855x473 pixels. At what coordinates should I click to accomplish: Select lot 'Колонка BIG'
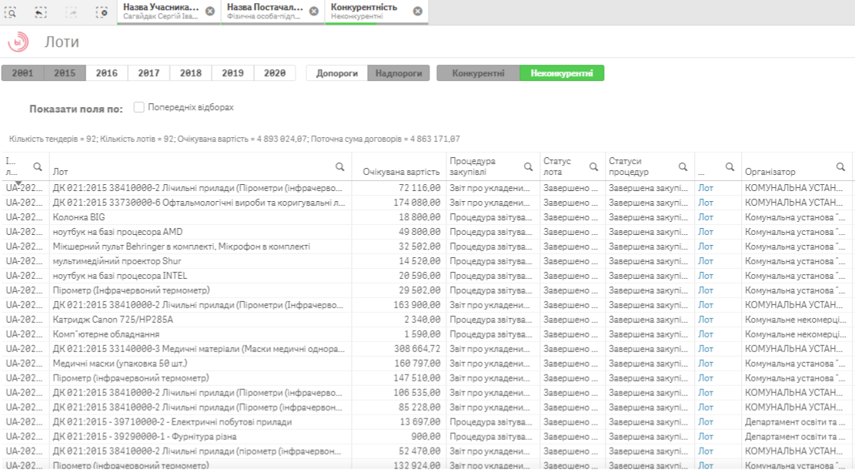pyautogui.click(x=78, y=217)
